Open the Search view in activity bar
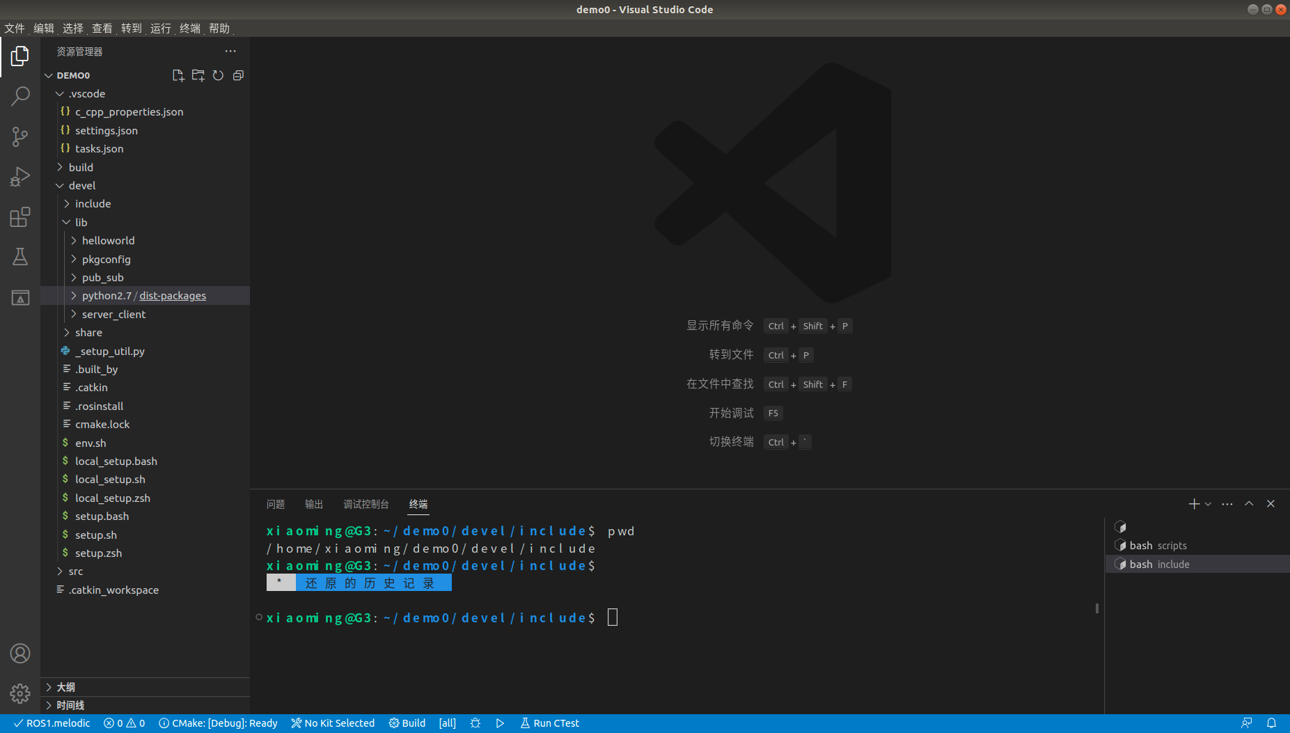This screenshot has width=1290, height=733. pos(20,96)
